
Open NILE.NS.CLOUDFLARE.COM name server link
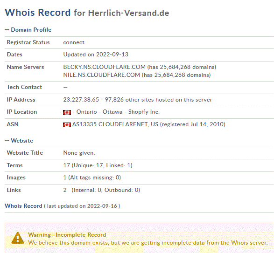click(102, 75)
